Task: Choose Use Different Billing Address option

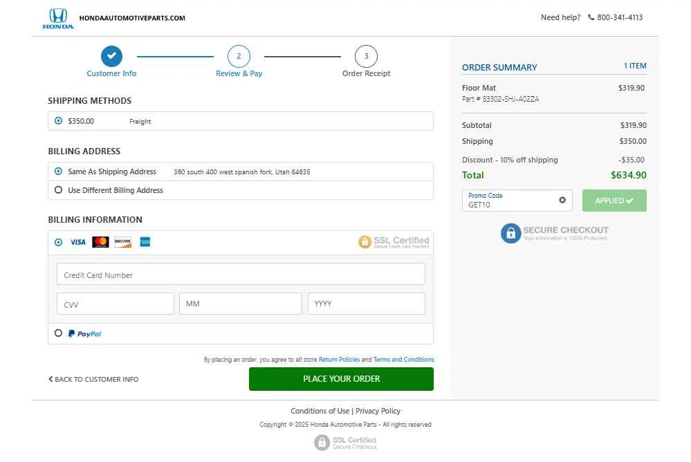Action: pyautogui.click(x=58, y=190)
